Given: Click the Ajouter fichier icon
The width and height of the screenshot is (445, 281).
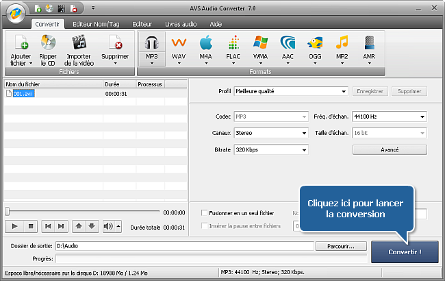Looking at the screenshot, I should pyautogui.click(x=21, y=44).
